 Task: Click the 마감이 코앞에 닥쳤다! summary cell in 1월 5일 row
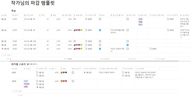[117, 50]
